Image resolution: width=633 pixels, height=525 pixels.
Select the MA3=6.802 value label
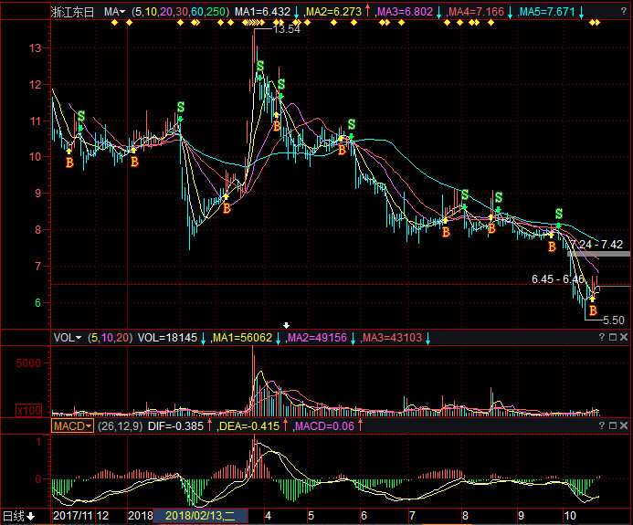(405, 12)
